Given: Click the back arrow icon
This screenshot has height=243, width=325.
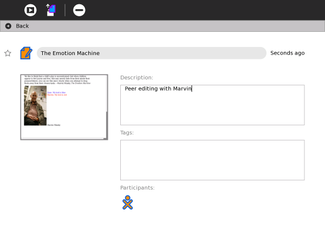Looking at the screenshot, I should 8,26.
